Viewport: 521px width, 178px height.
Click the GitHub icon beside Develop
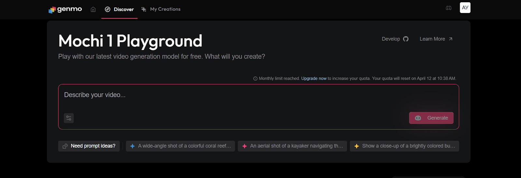(406, 39)
